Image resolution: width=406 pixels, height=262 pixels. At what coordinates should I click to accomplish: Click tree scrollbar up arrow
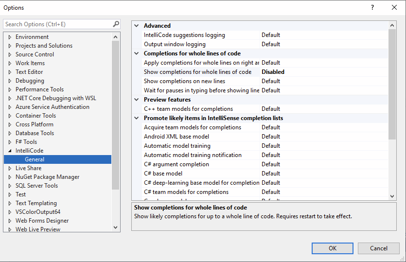pyautogui.click(x=116, y=37)
